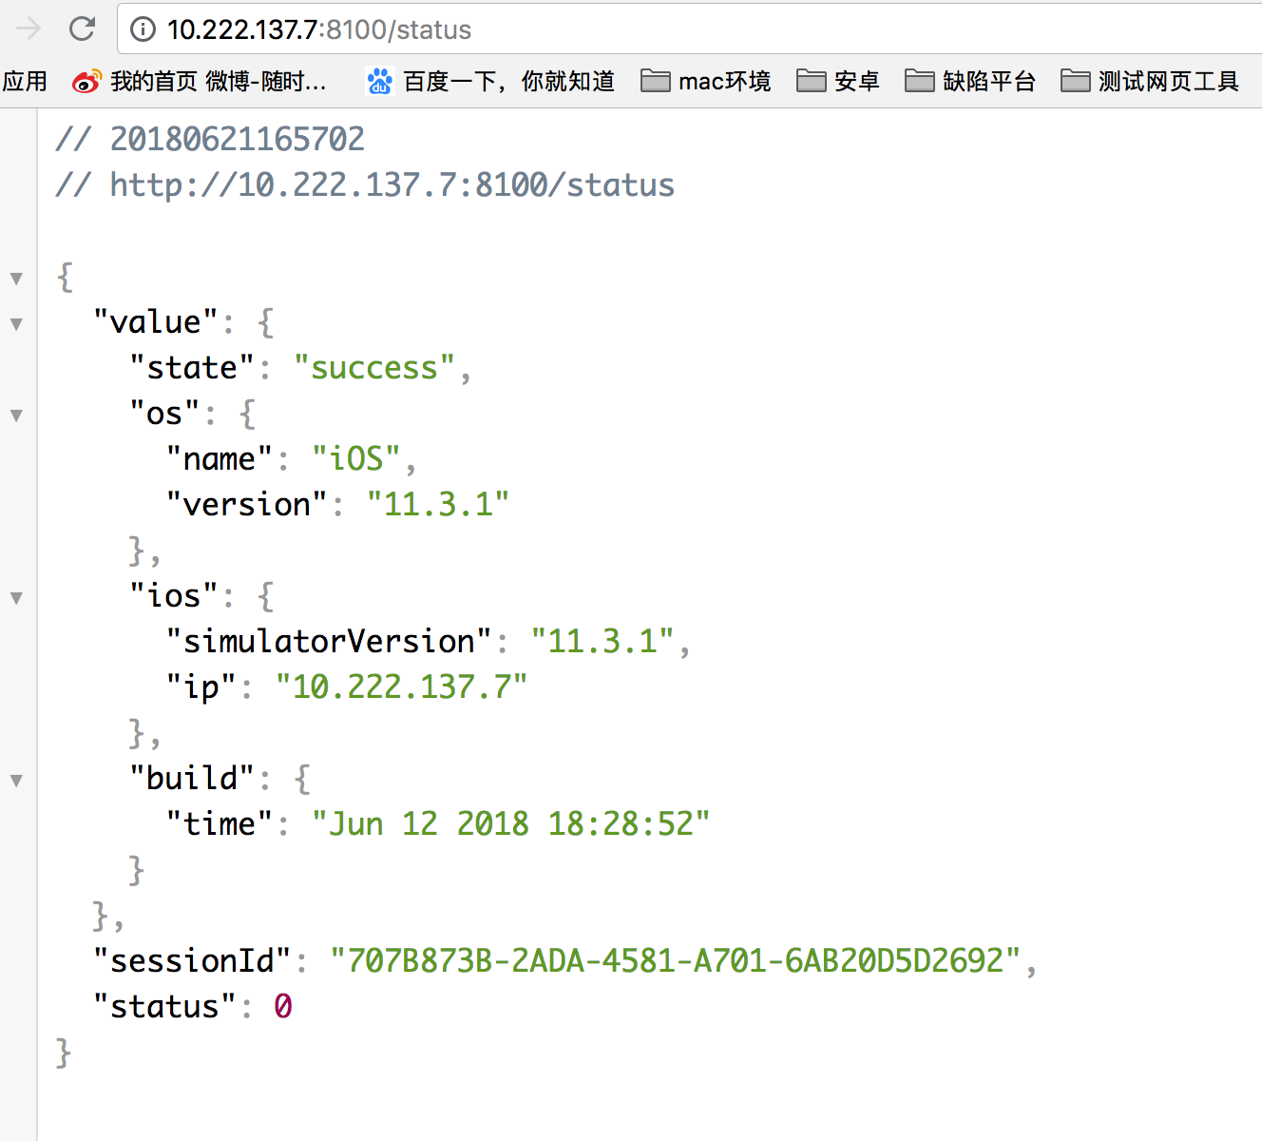Click the sessionId value string
1262x1141 pixels.
(676, 961)
